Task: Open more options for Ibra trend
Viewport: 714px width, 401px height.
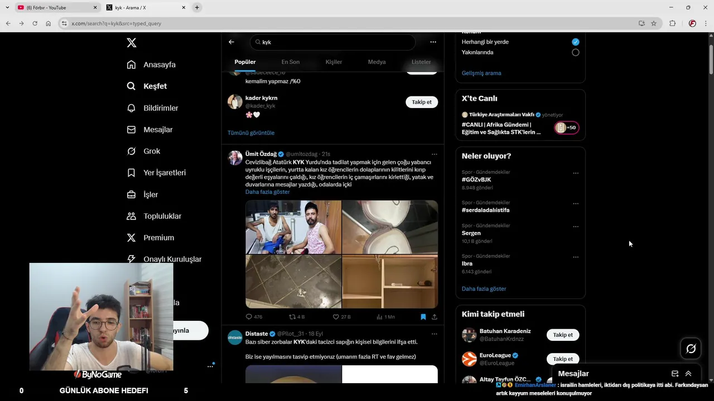Action: click(576, 257)
